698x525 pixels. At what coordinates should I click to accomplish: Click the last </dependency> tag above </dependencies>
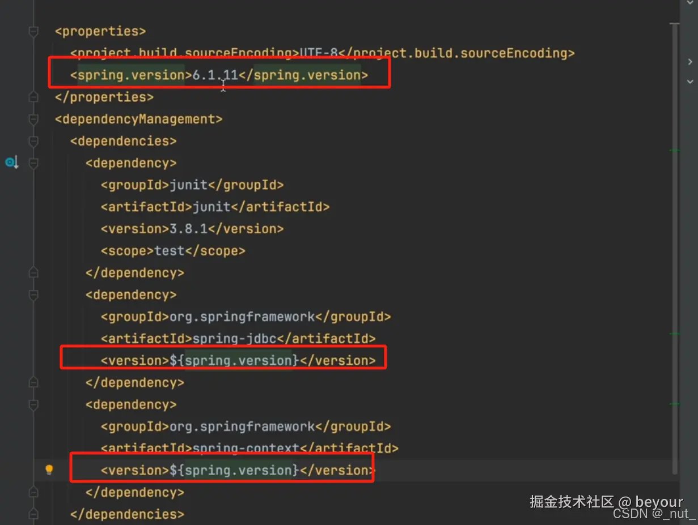tap(135, 493)
